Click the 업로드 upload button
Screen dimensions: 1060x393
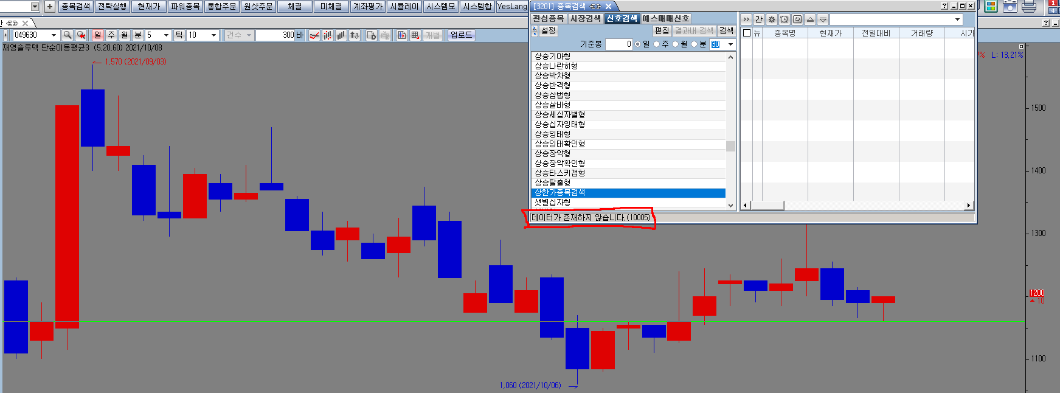pyautogui.click(x=461, y=35)
